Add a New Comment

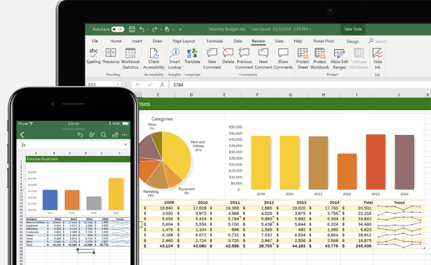click(x=212, y=58)
